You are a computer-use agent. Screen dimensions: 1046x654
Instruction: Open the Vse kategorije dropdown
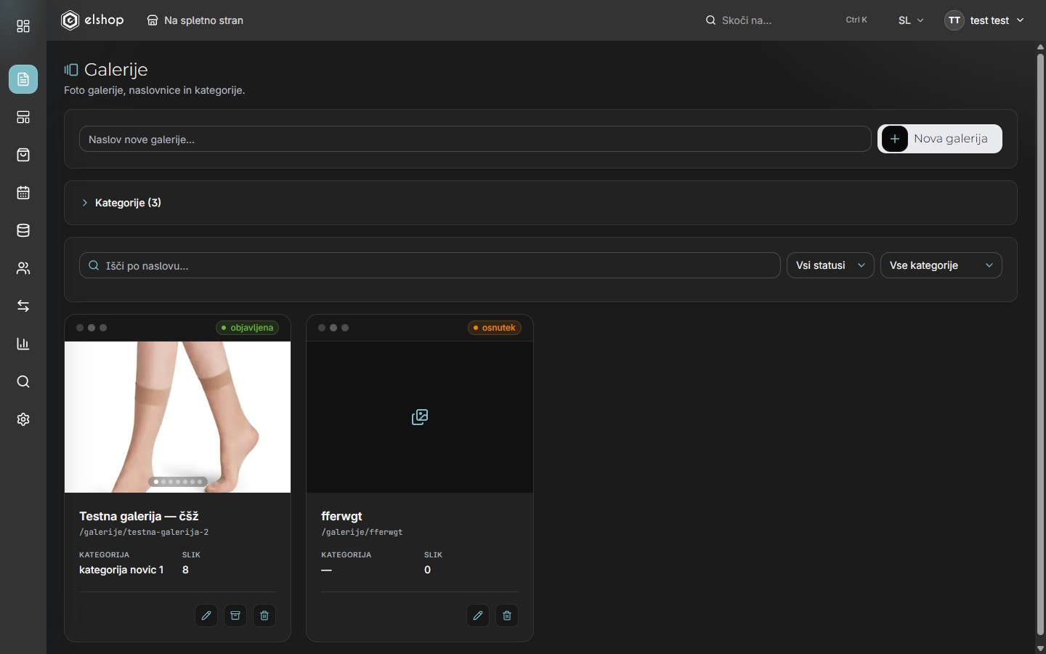point(941,265)
